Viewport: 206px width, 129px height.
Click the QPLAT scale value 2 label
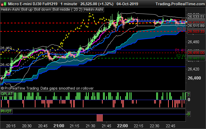[189, 94]
